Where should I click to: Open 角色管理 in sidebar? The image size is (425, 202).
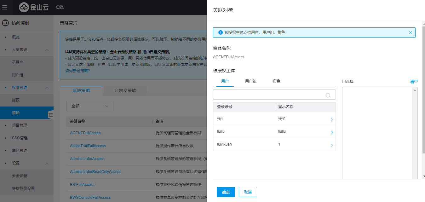(20, 151)
